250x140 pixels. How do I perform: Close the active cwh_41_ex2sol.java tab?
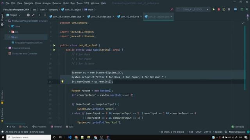pyautogui.click(x=171, y=16)
